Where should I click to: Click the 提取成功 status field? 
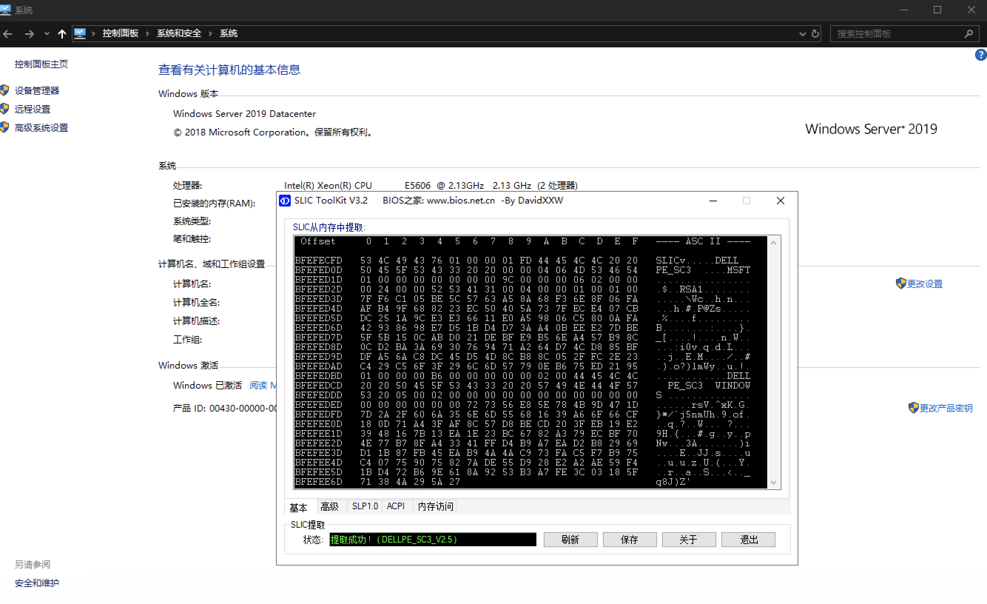tap(432, 540)
